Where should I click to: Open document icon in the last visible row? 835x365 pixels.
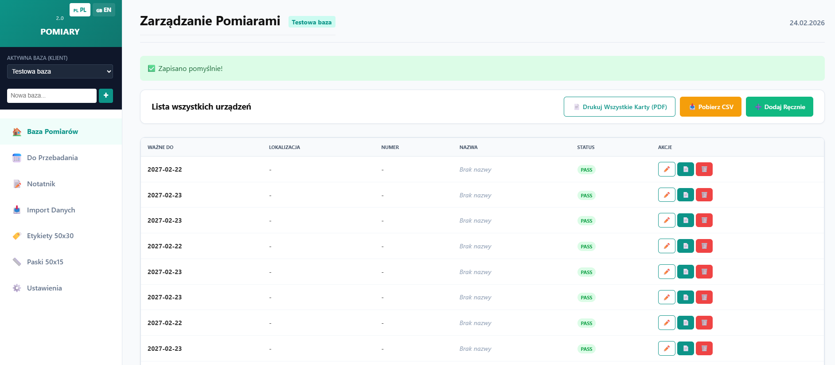pyautogui.click(x=686, y=349)
